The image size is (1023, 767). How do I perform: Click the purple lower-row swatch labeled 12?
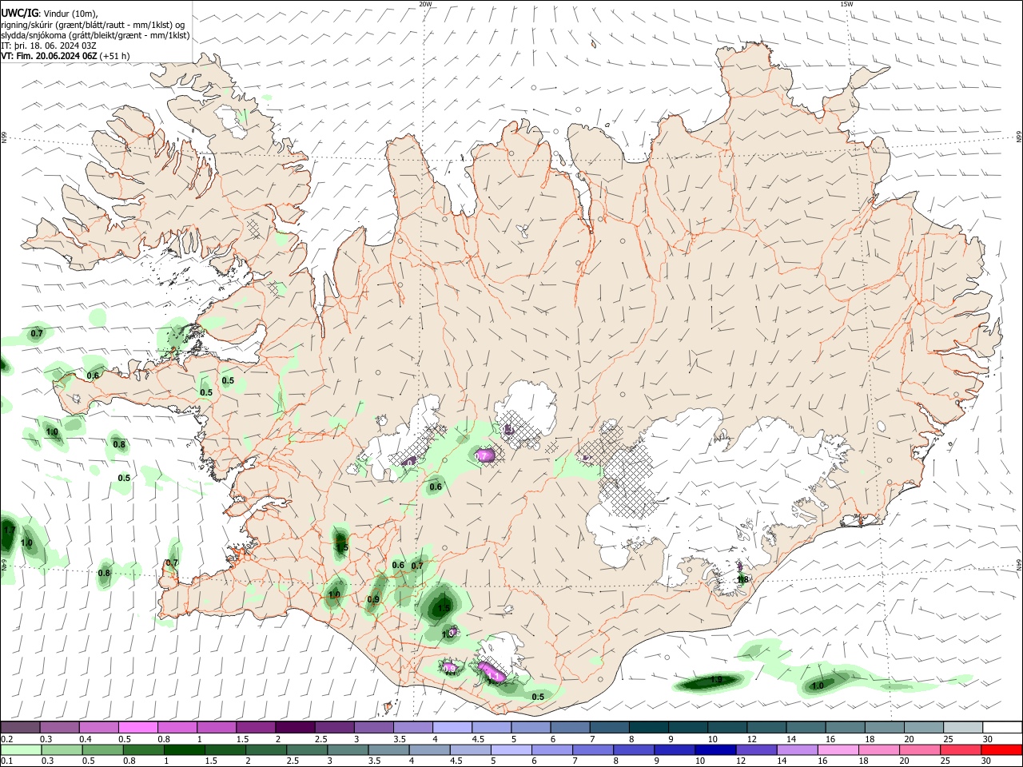click(x=755, y=749)
